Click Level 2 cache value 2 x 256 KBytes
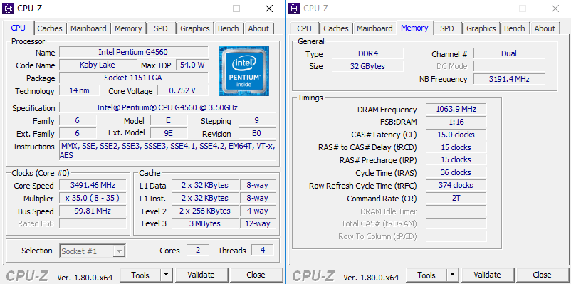Image resolution: width=571 pixels, height=284 pixels. tap(204, 211)
